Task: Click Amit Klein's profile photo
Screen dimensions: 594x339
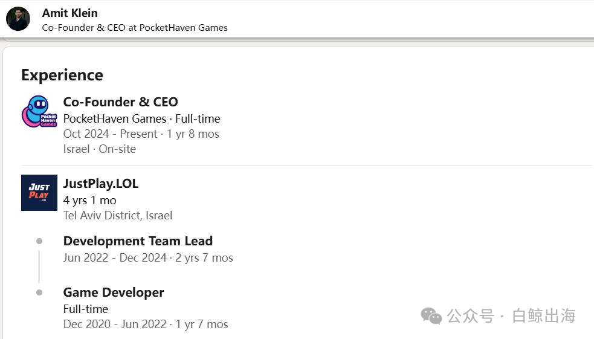Action: (18, 19)
